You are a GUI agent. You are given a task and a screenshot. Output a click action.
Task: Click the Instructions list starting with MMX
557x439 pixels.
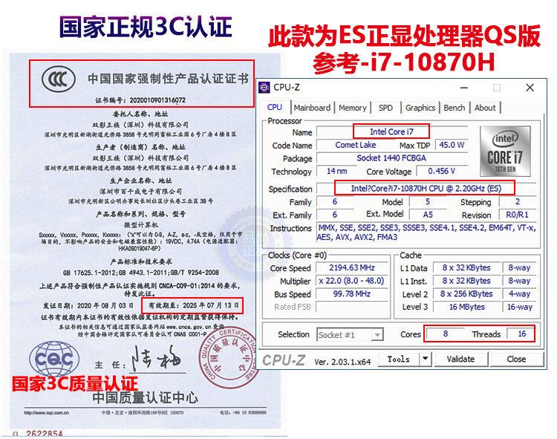click(426, 232)
